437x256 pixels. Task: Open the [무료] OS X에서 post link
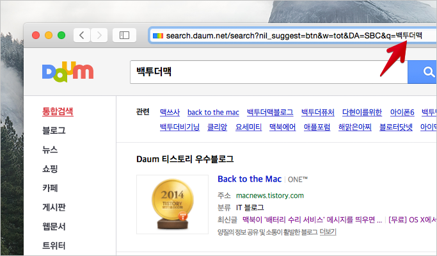pos(412,220)
